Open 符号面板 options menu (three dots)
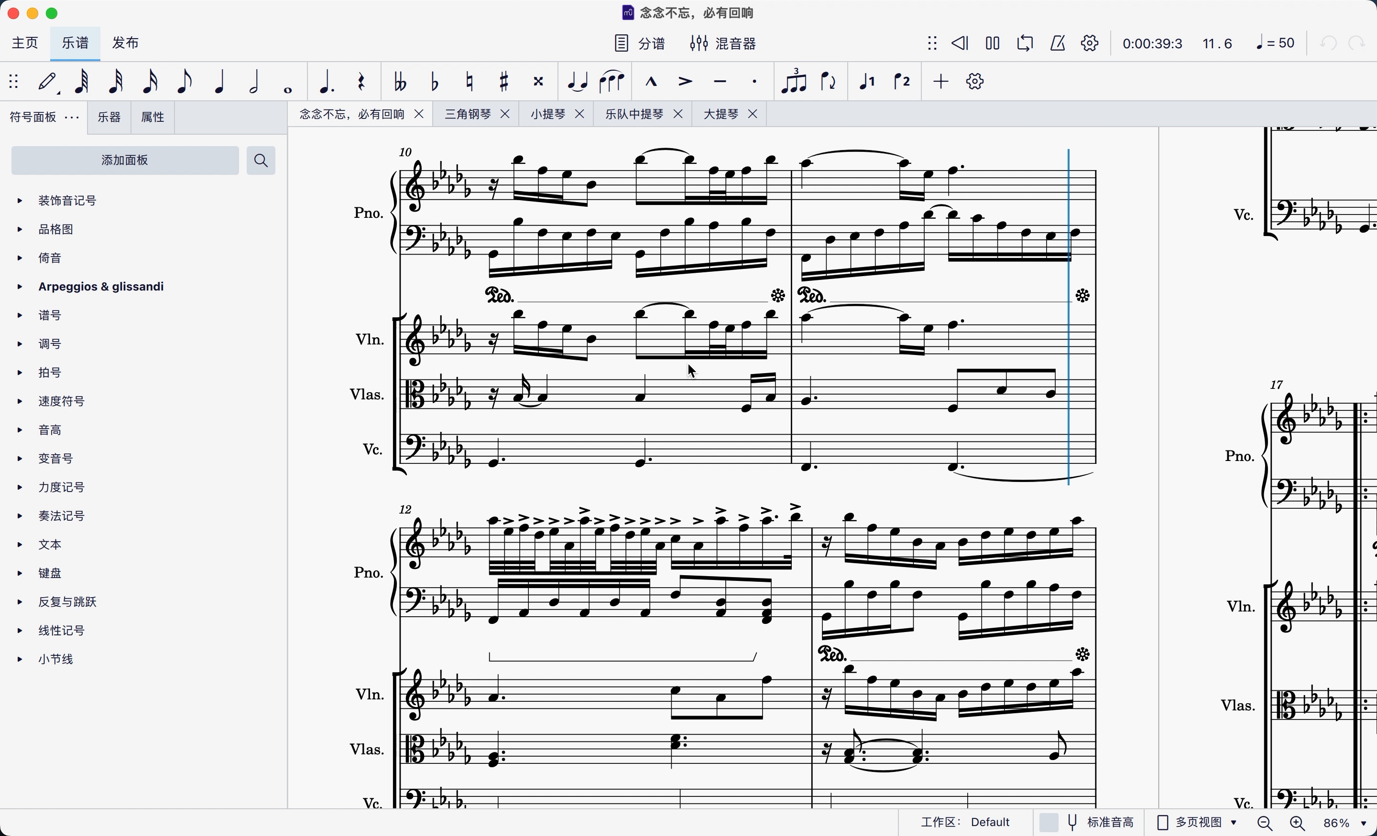Viewport: 1377px width, 836px height. [72, 117]
